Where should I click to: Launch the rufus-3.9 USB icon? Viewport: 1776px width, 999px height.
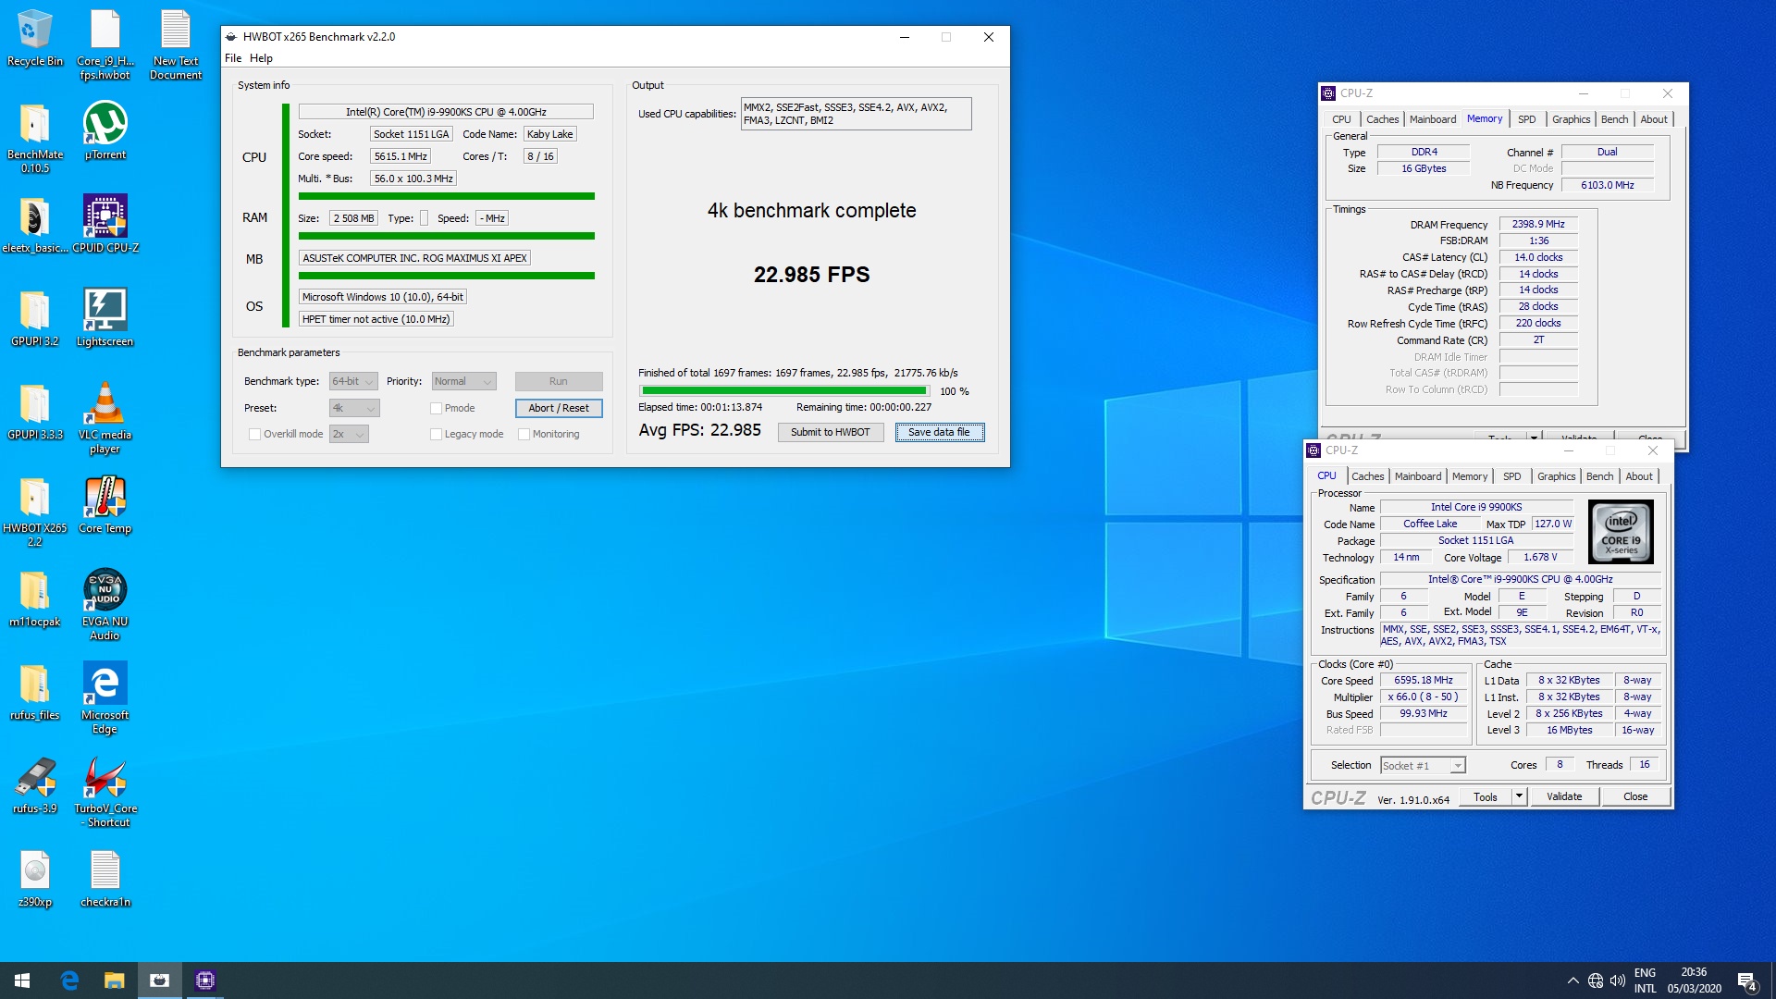35,784
